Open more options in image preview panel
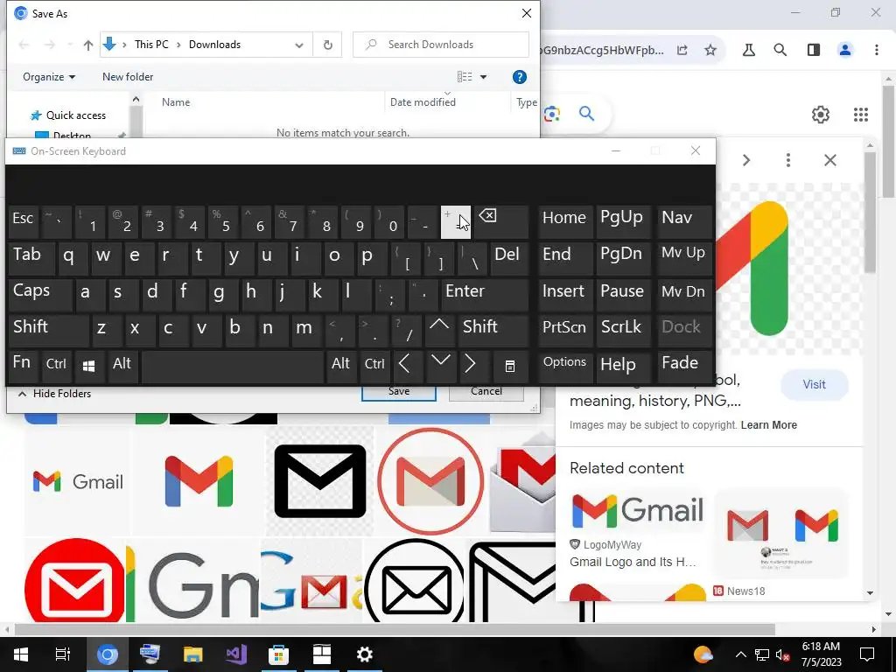Screen dimensions: 896x672 (788, 160)
